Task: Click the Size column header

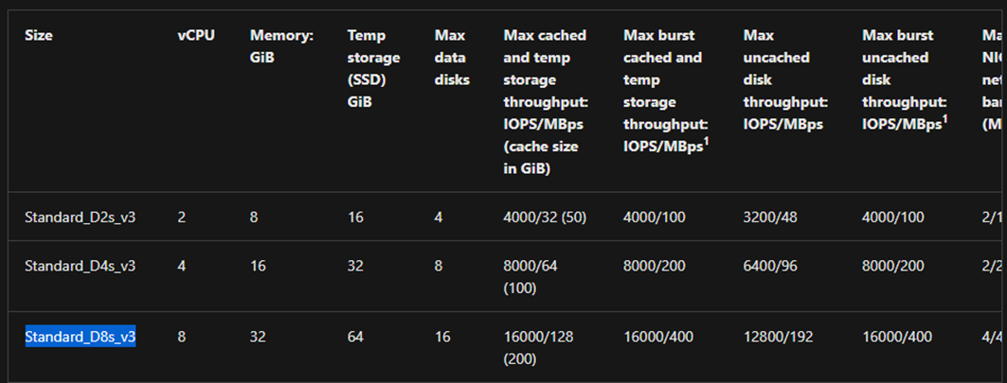Action: tap(39, 36)
